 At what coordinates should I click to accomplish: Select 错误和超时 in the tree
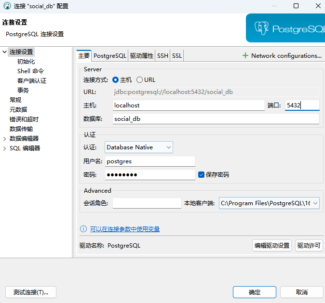(24, 119)
